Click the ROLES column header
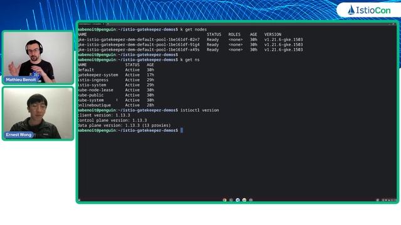This screenshot has width=401, height=225. (234, 34)
